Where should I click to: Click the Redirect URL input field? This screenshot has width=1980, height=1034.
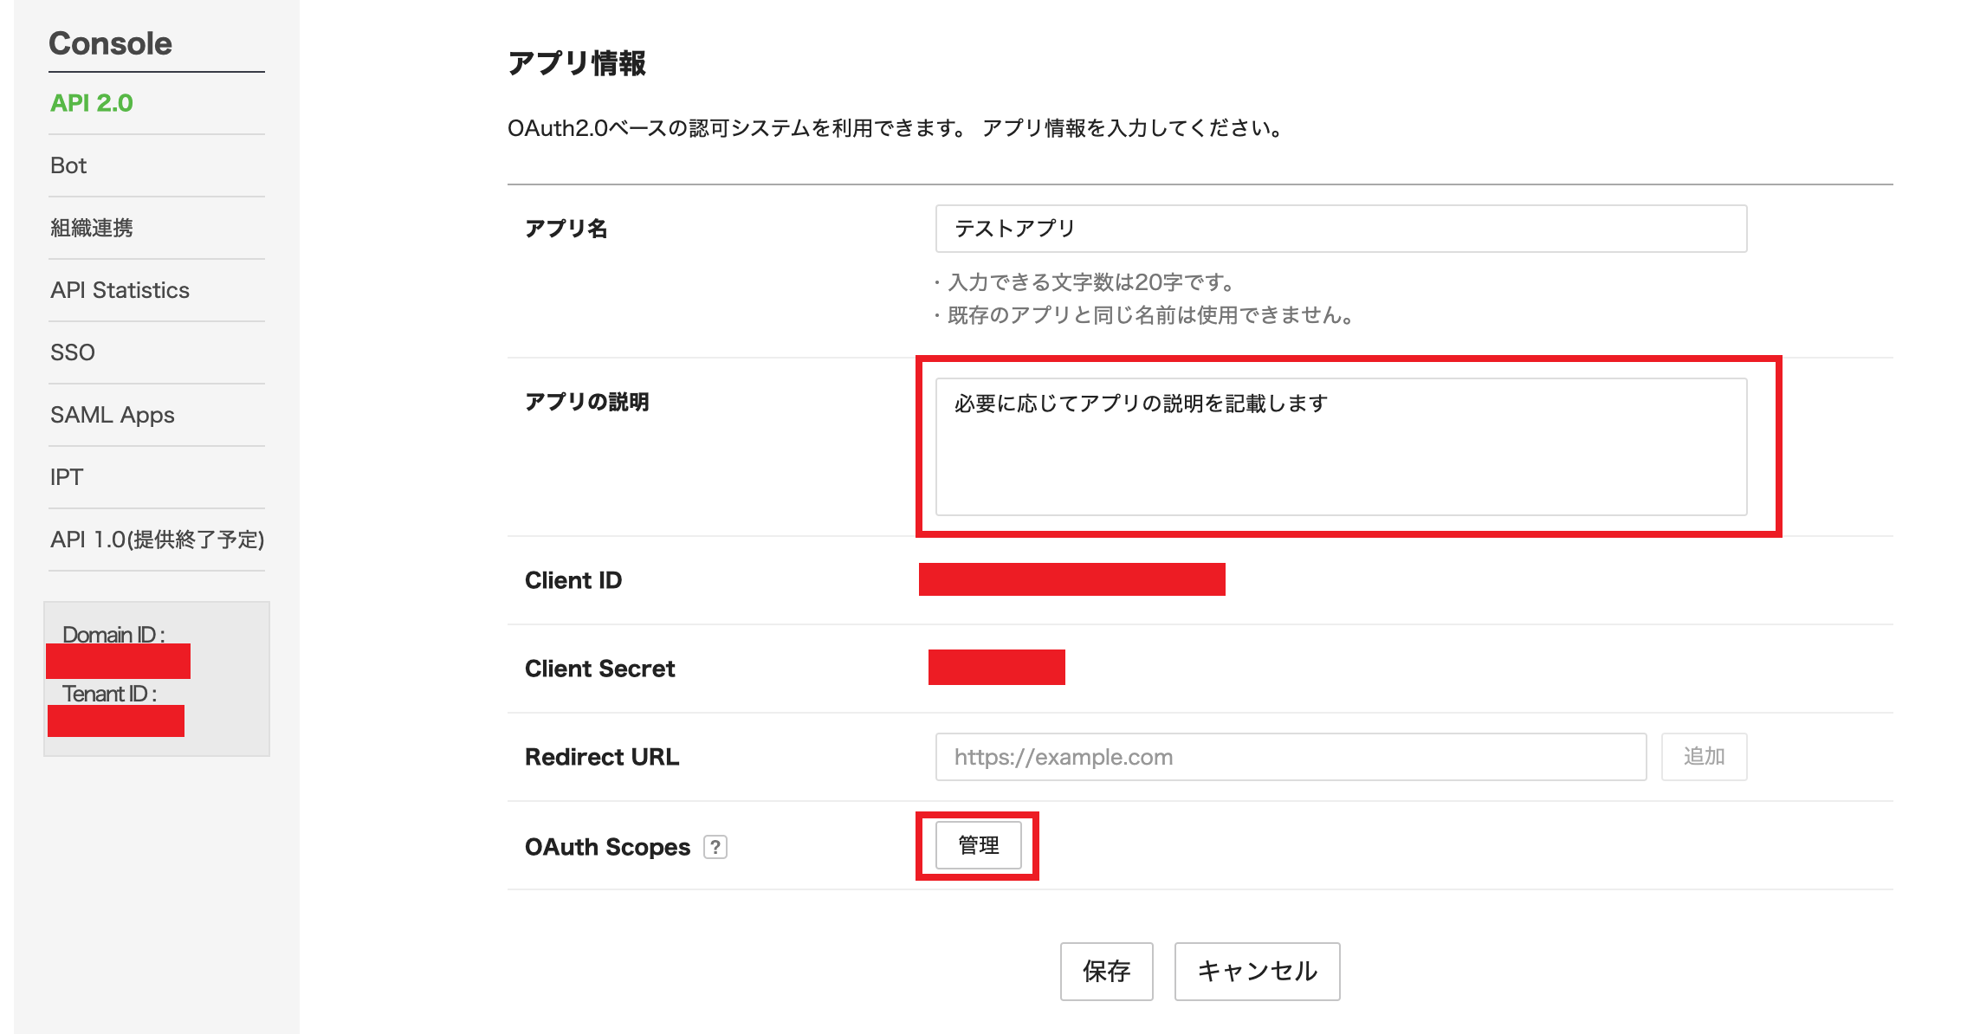[x=1289, y=757]
